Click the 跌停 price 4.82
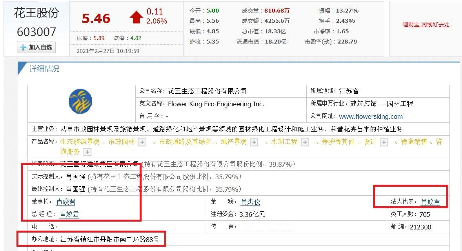462x251 pixels. click(136, 38)
